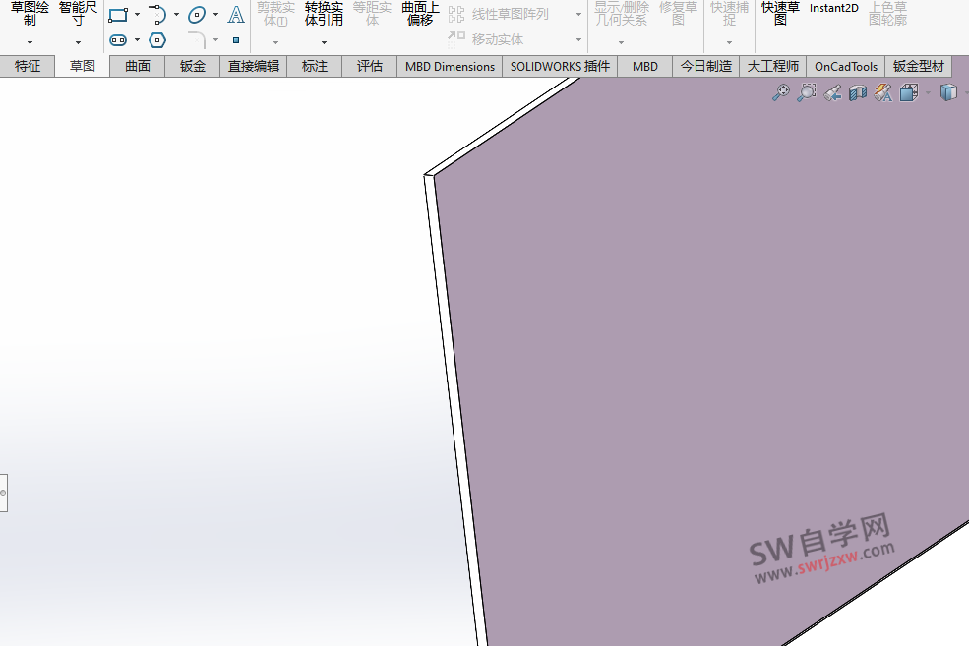The height and width of the screenshot is (646, 969).
Task: Select the Zoom to Area tool
Action: coord(807,92)
